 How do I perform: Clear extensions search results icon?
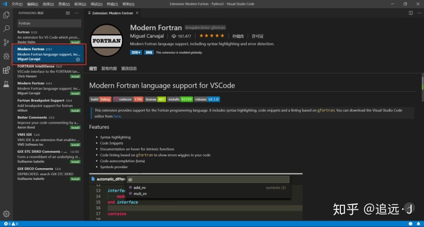(68, 13)
